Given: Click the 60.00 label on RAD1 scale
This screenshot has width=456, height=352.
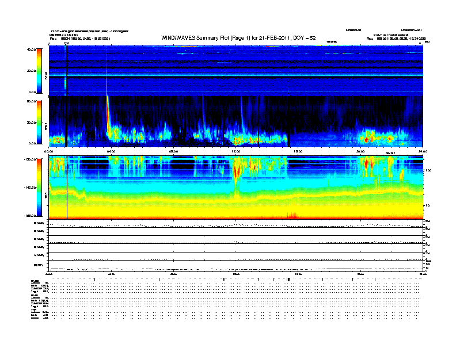Looking at the screenshot, I should (31, 101).
